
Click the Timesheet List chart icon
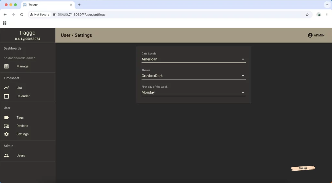pos(6,88)
